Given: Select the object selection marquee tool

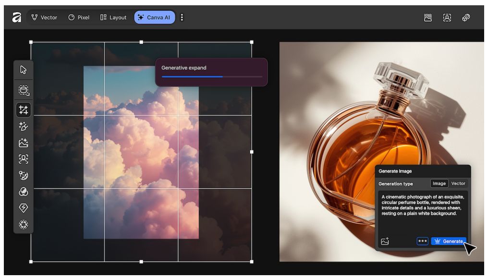Looking at the screenshot, I should click(23, 90).
